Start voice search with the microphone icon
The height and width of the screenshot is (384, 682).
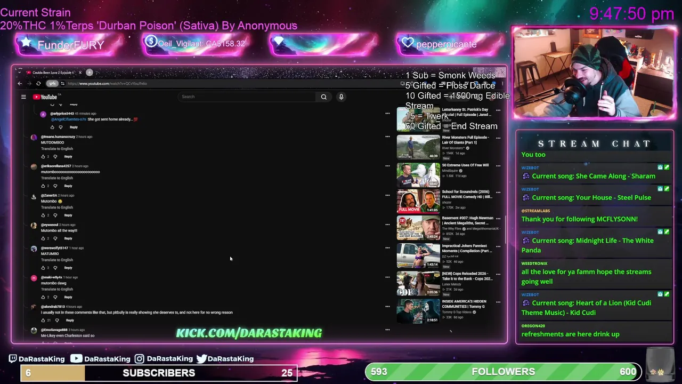point(341,97)
